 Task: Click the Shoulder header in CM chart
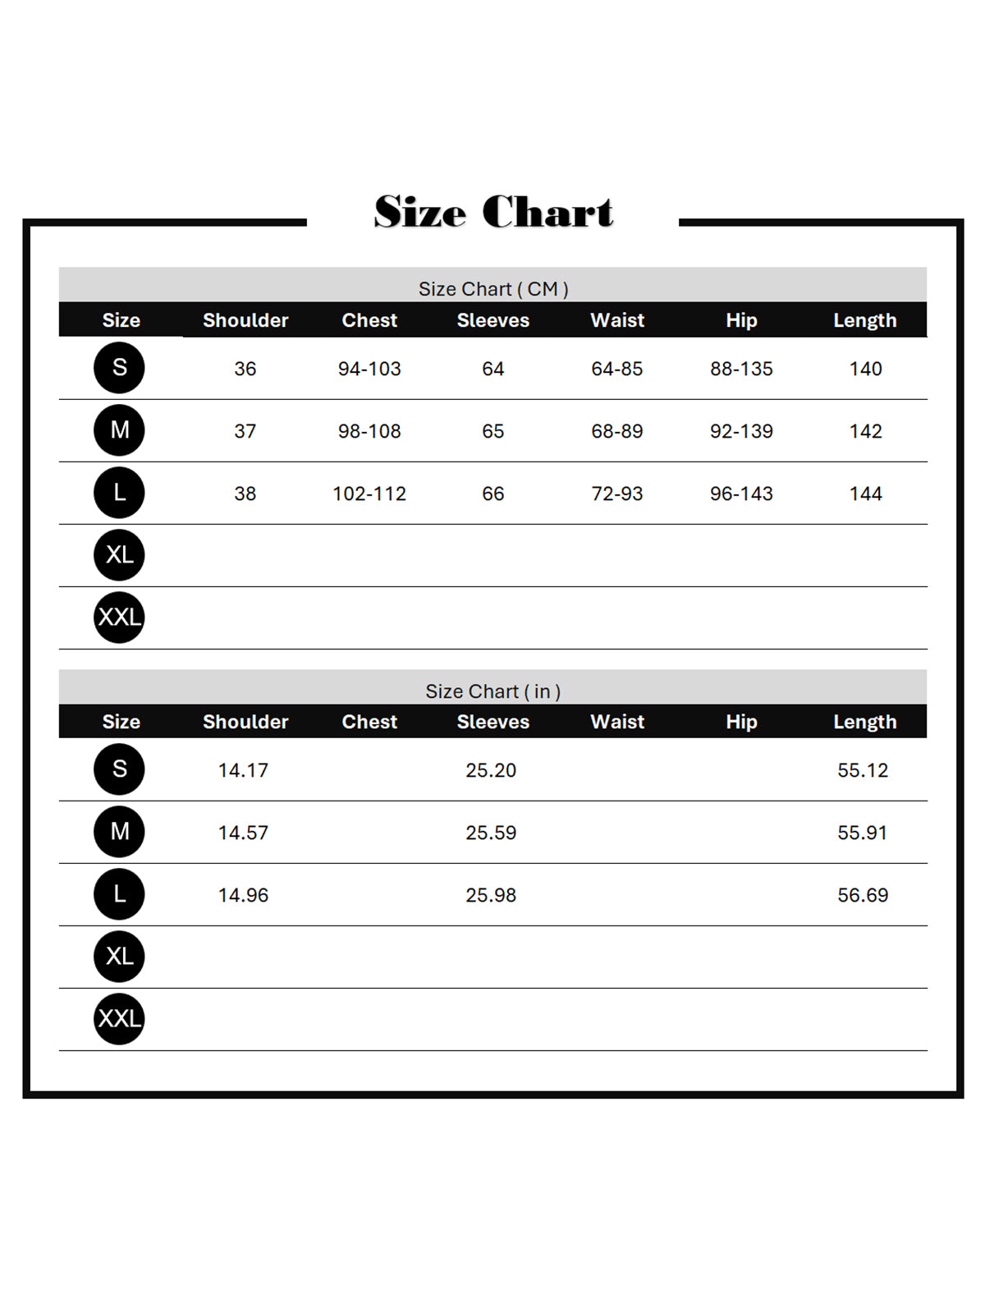click(x=245, y=320)
